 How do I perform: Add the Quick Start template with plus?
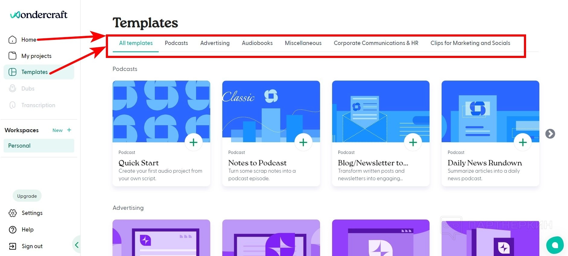194,142
